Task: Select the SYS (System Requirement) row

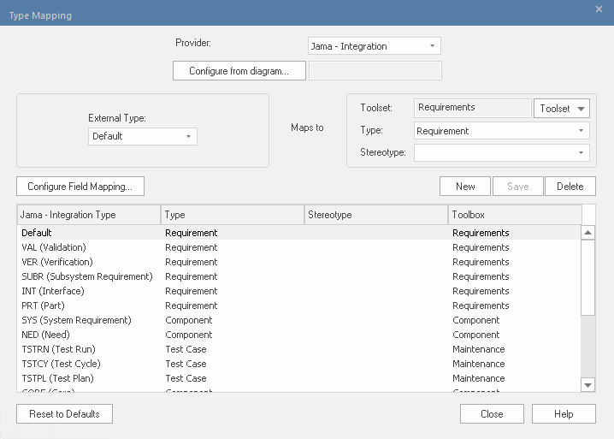Action: click(76, 320)
